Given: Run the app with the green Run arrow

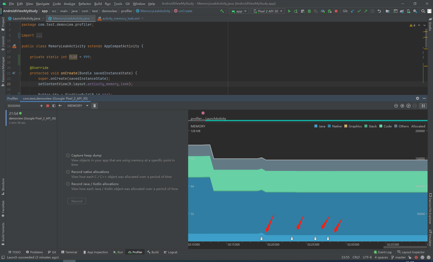Looking at the screenshot, I should [x=289, y=11].
